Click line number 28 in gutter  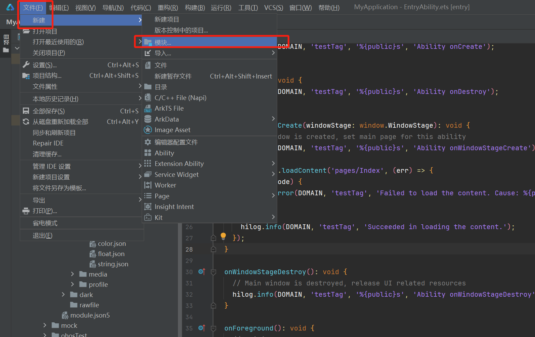tap(189, 249)
